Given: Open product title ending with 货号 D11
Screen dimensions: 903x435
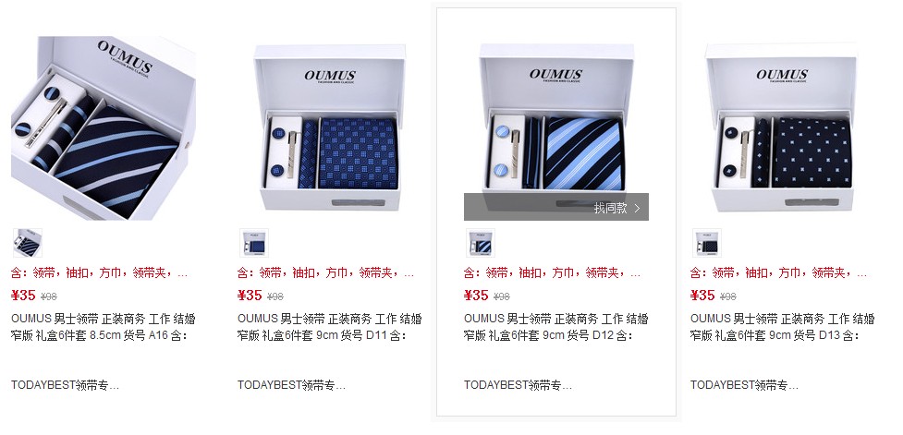Looking at the screenshot, I should pyautogui.click(x=329, y=326).
